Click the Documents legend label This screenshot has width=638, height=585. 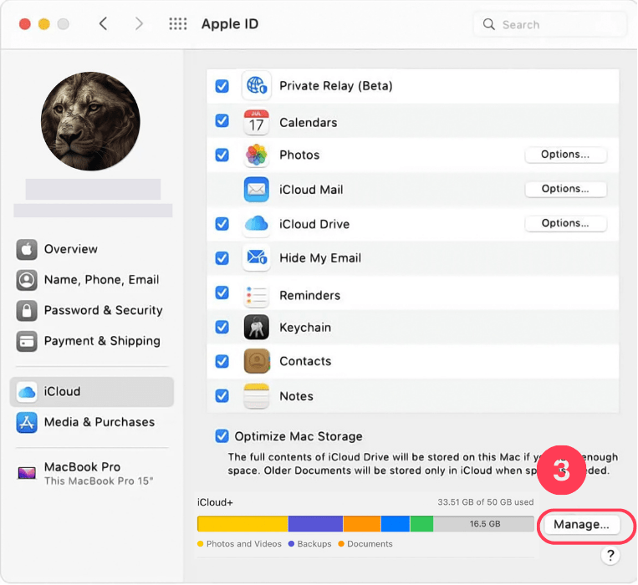click(370, 544)
